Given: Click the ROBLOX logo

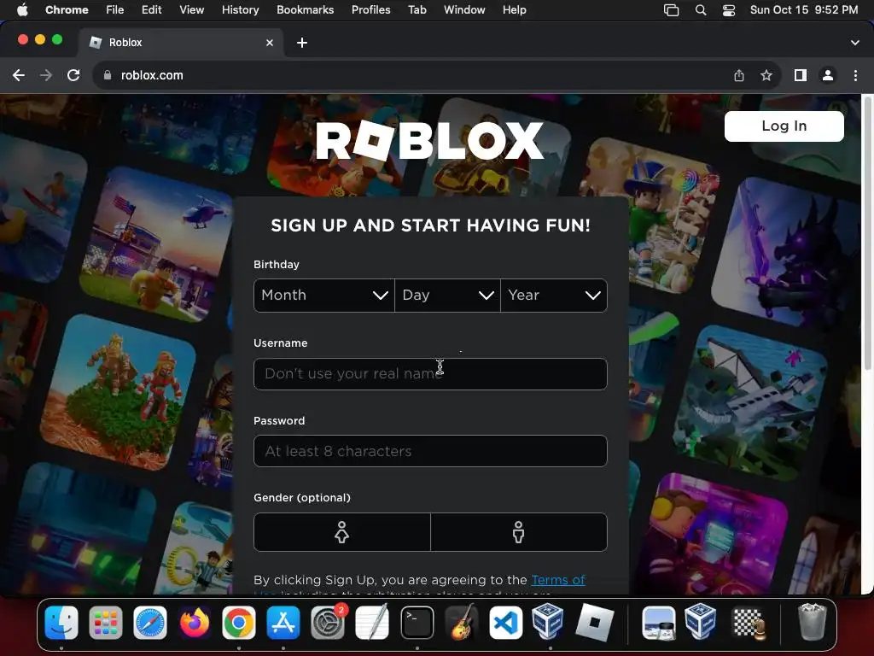Looking at the screenshot, I should pyautogui.click(x=430, y=141).
